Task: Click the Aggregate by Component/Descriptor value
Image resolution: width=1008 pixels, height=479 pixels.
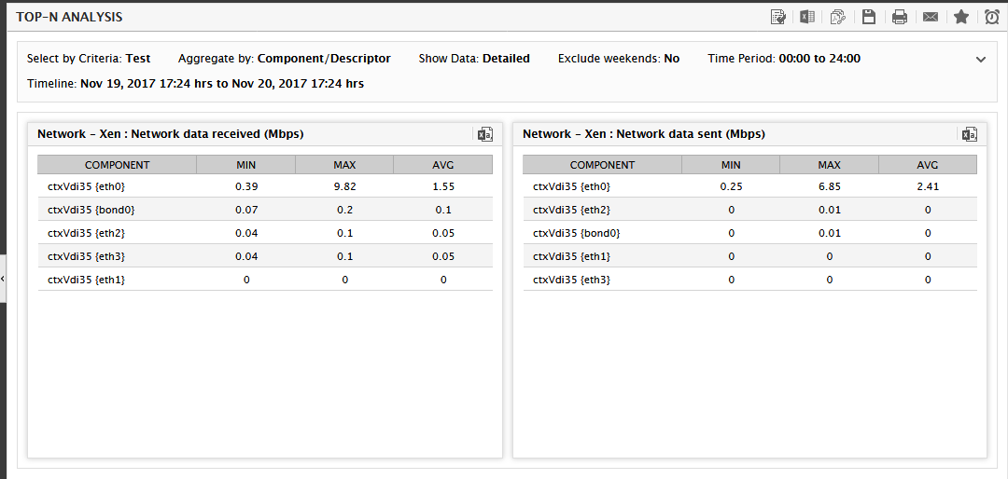Action: 324,59
